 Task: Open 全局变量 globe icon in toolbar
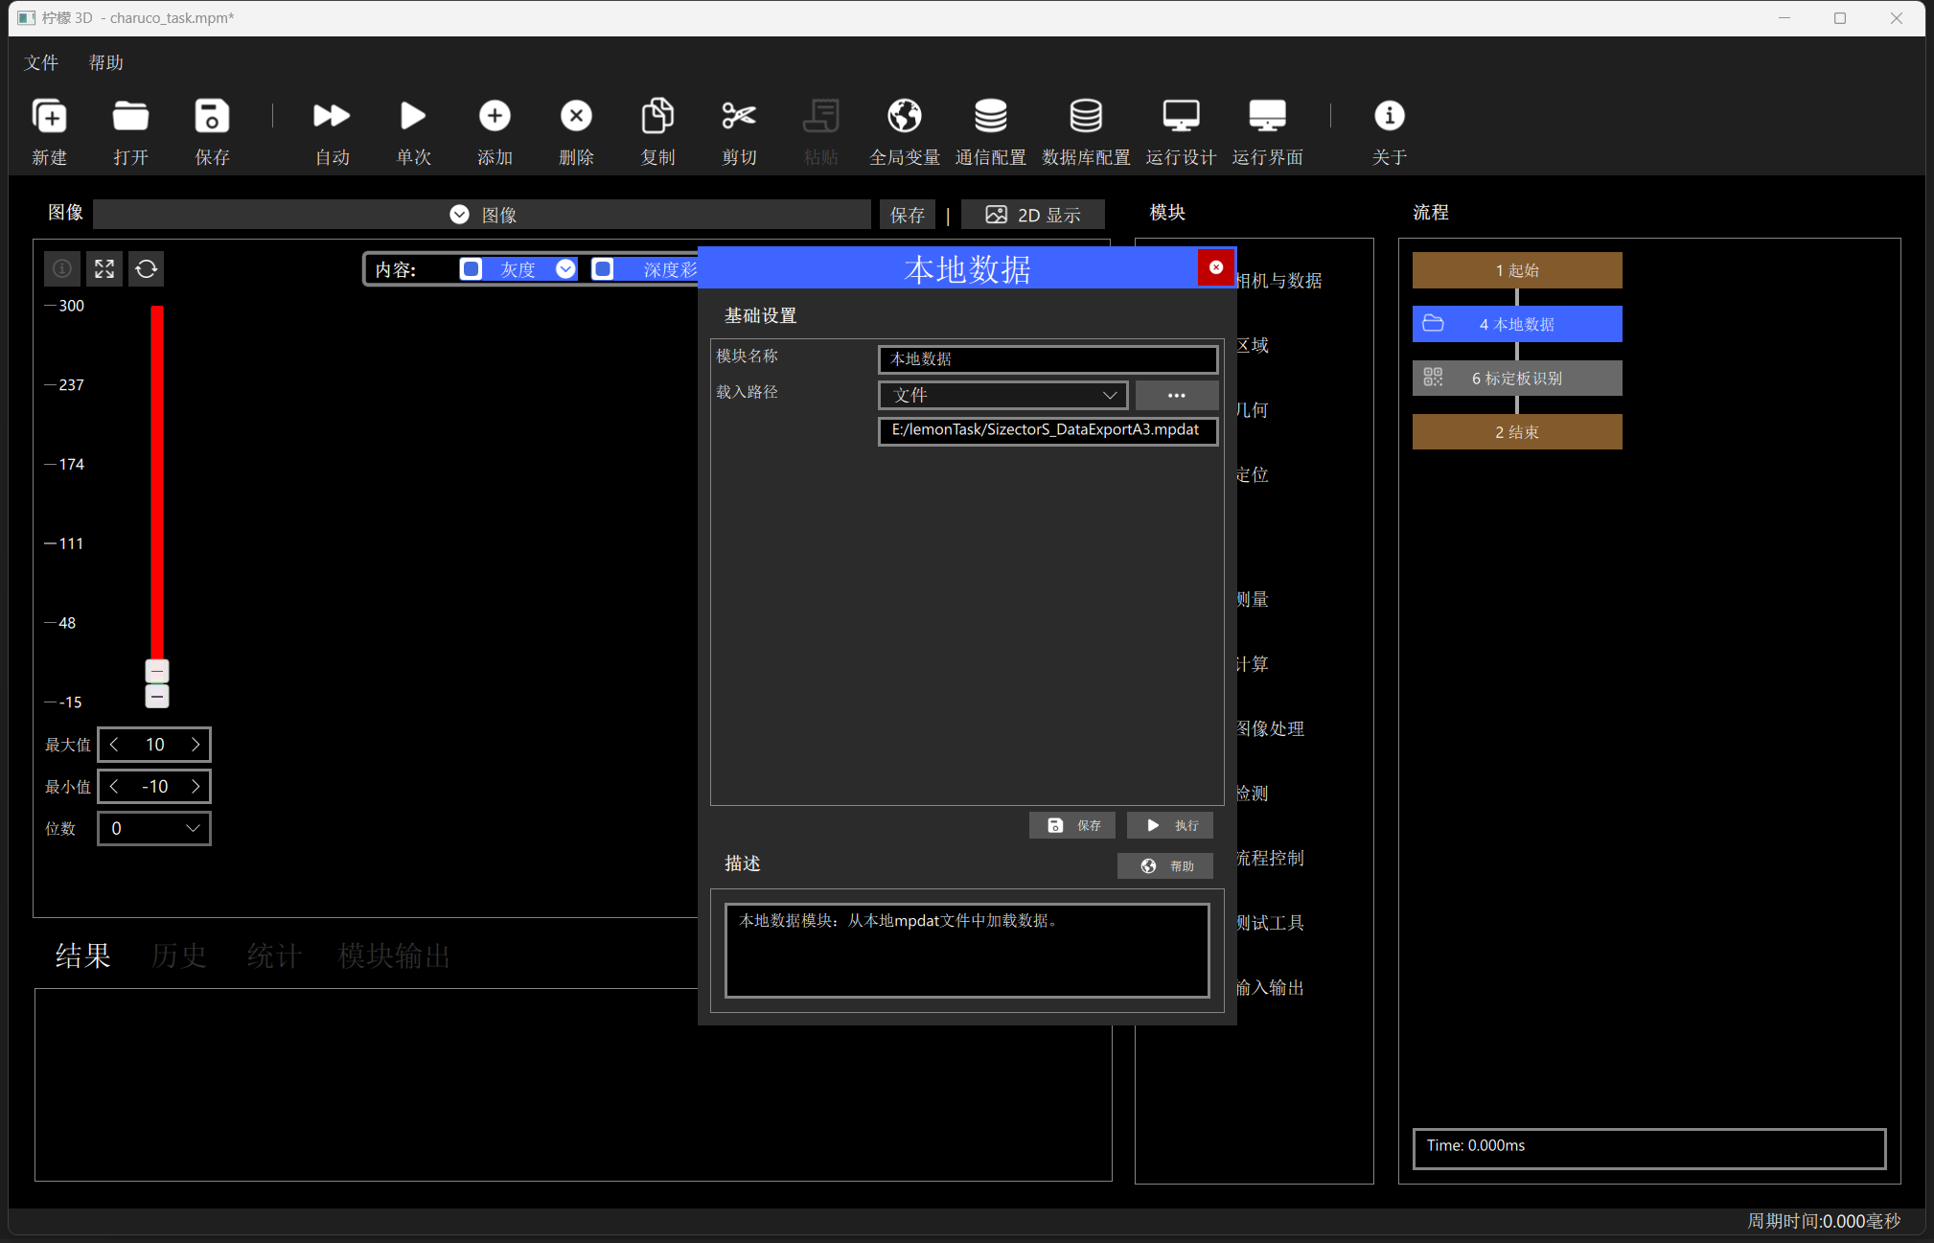904,116
